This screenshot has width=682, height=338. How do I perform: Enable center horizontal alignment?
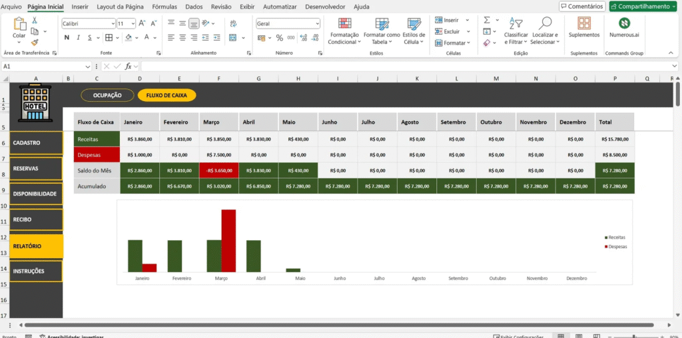[182, 38]
